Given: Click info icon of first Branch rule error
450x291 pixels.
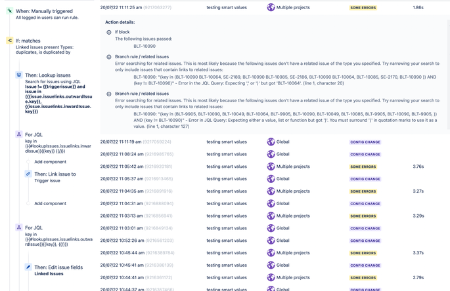Looking at the screenshot, I should click(109, 57).
